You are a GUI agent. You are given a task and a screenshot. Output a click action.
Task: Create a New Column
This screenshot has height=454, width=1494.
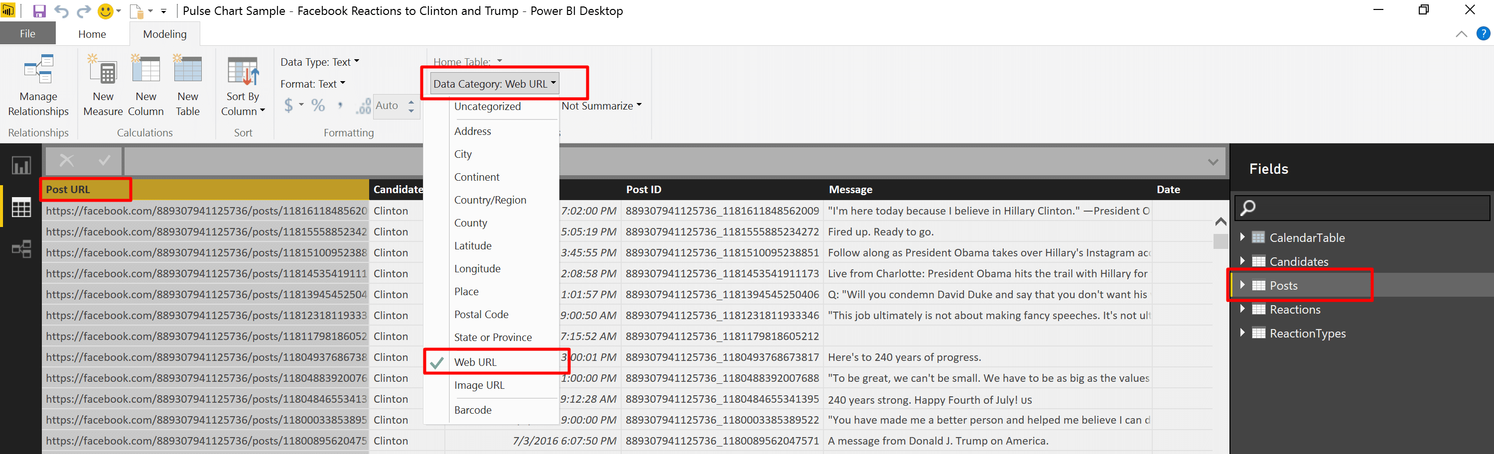(x=145, y=86)
